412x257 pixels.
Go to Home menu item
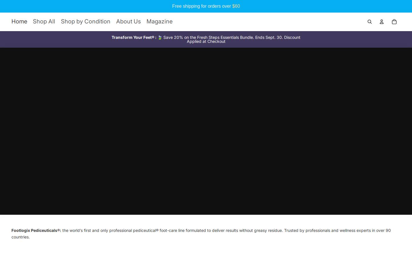(19, 21)
